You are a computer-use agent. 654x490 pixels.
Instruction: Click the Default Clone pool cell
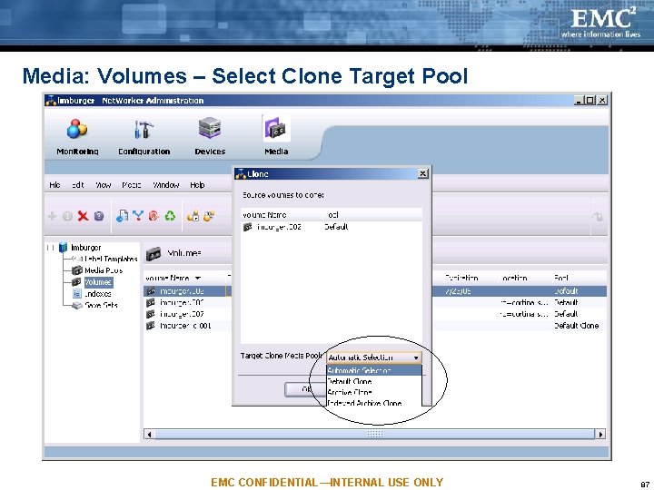click(x=577, y=326)
